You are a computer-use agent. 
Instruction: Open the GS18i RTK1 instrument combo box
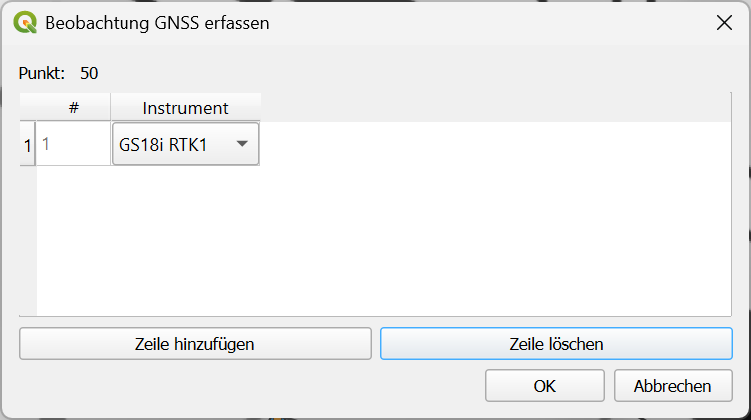pyautogui.click(x=185, y=144)
